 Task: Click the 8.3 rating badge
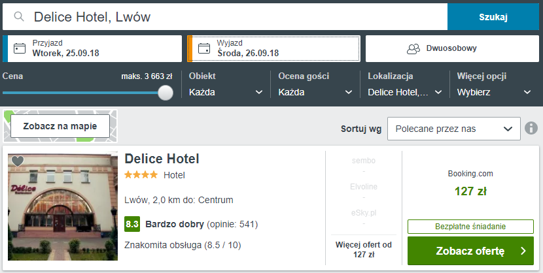pyautogui.click(x=132, y=224)
